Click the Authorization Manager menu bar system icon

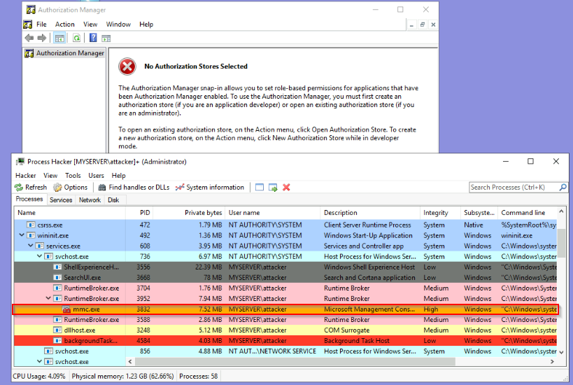pos(27,24)
